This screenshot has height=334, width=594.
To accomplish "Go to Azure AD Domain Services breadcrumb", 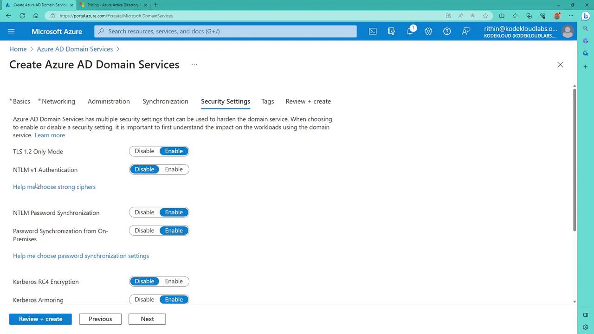I will 75,49.
